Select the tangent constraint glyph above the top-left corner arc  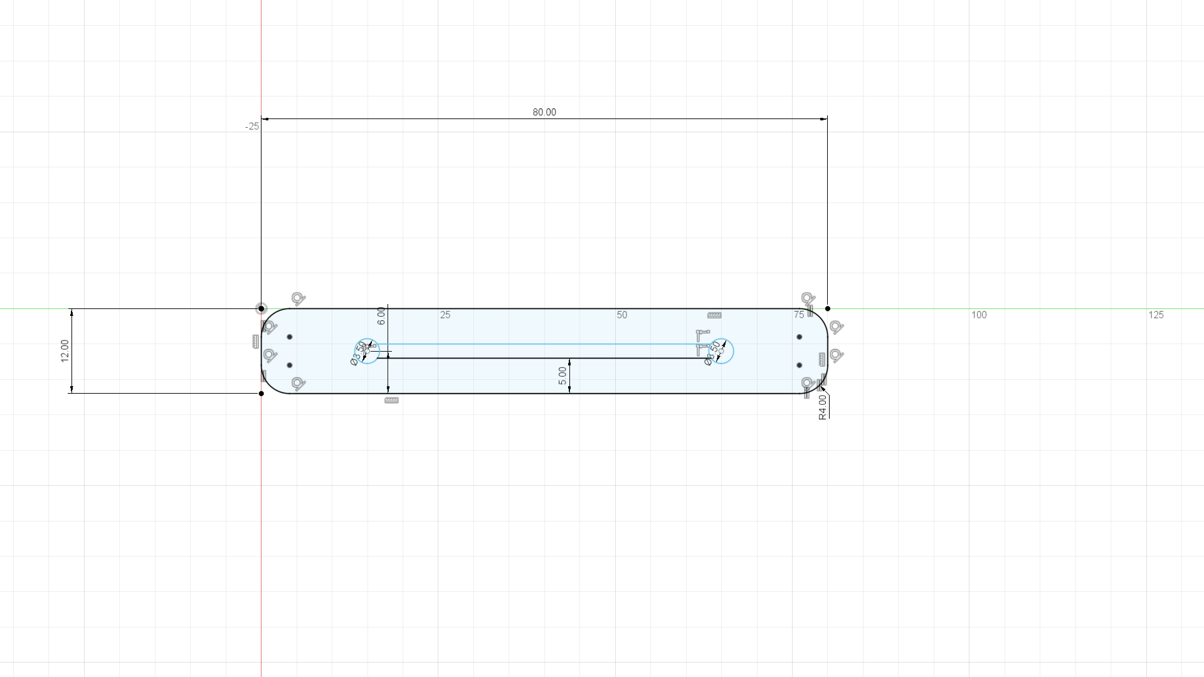click(298, 299)
